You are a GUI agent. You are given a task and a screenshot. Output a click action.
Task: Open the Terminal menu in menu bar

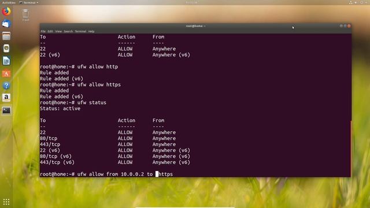tap(80, 31)
